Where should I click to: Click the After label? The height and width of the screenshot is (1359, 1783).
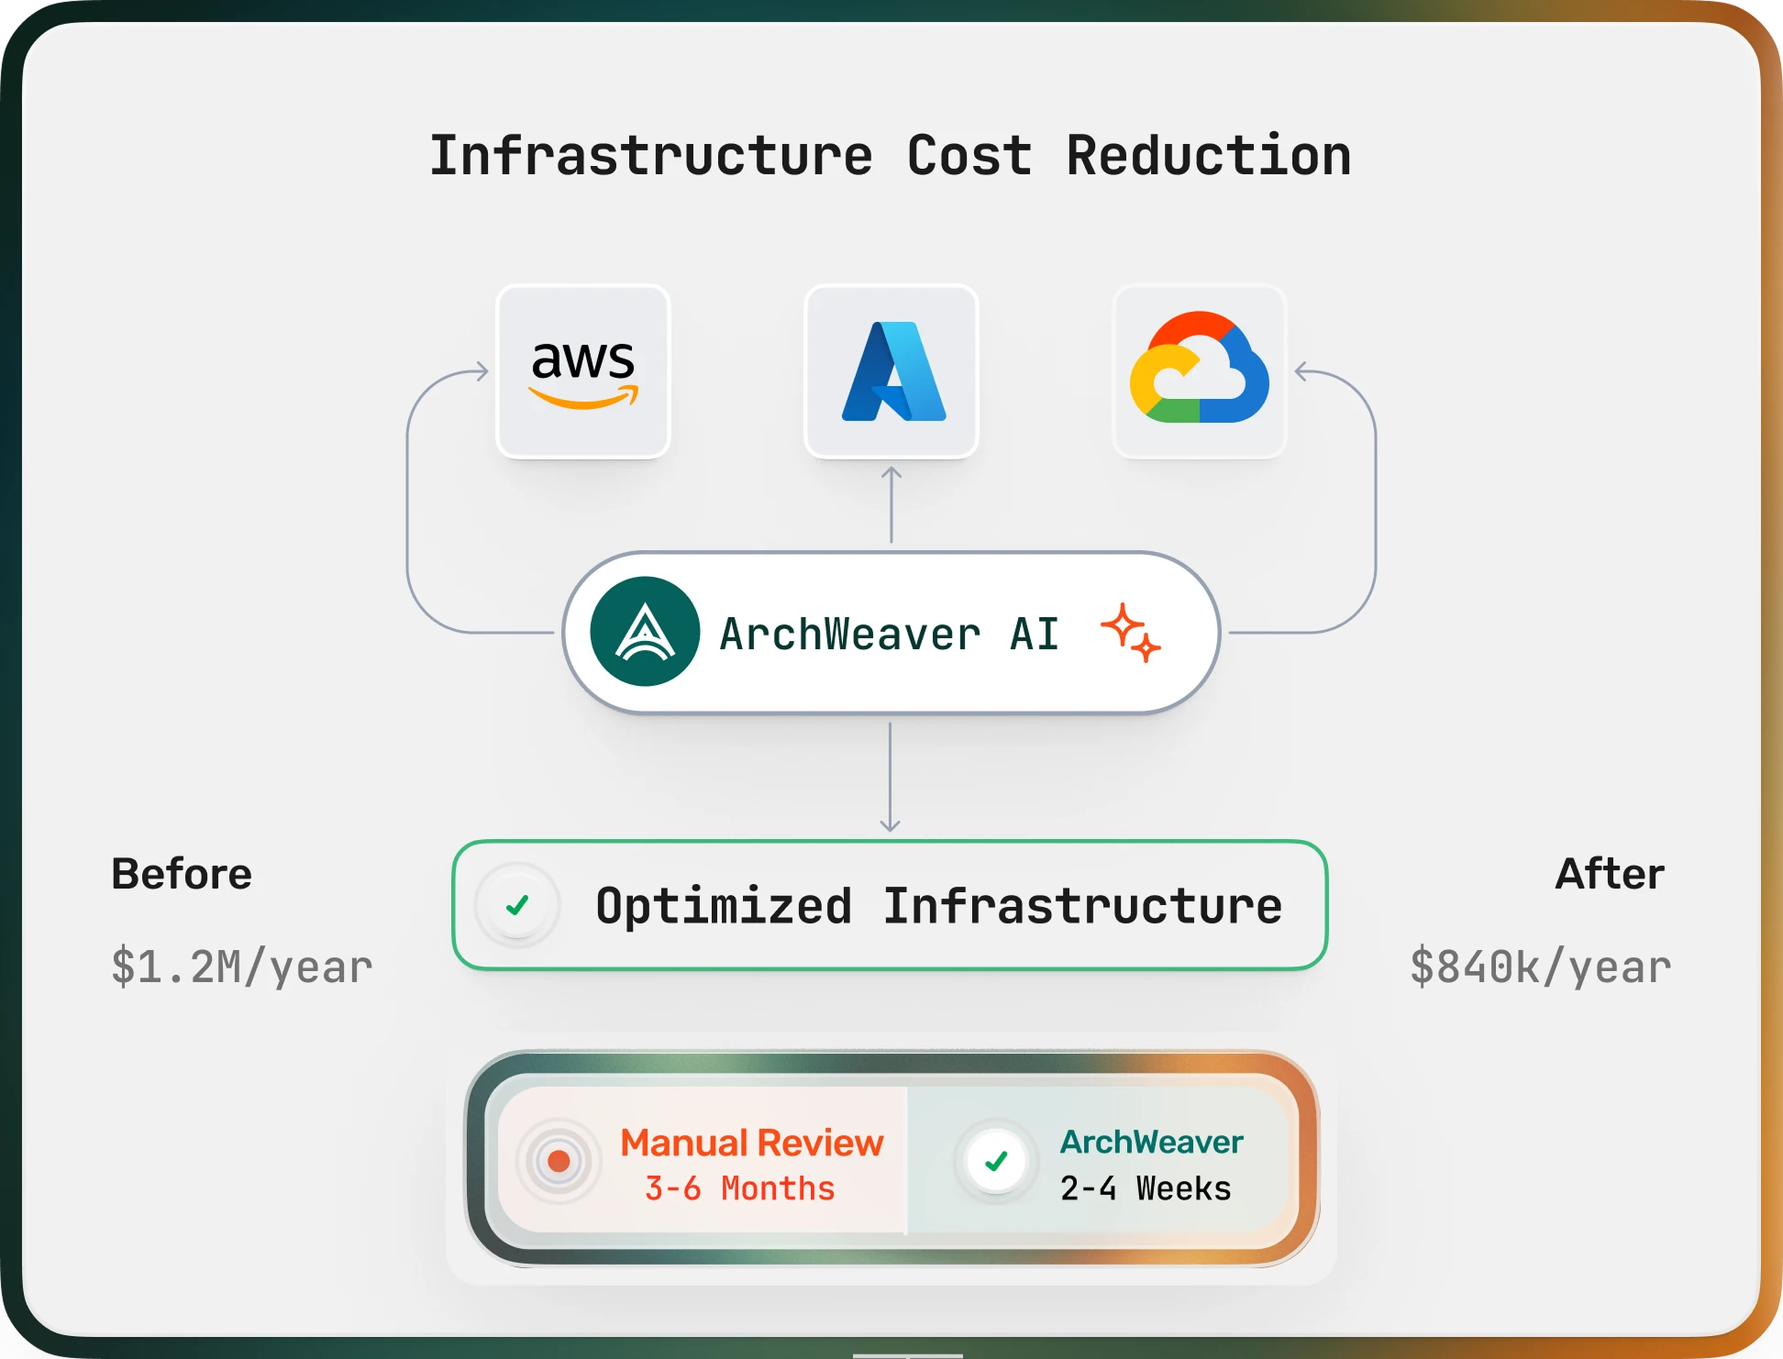coord(1610,874)
